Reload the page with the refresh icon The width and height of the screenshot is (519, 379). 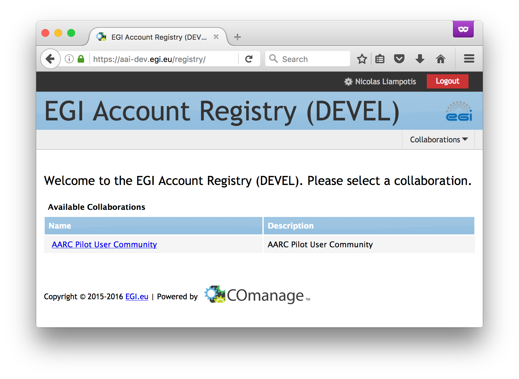(249, 59)
